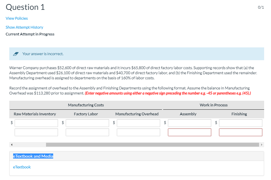Click first-row Factory Labor input field

pos(87,123)
